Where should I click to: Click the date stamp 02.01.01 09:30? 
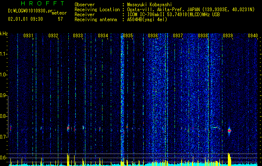point(25,19)
